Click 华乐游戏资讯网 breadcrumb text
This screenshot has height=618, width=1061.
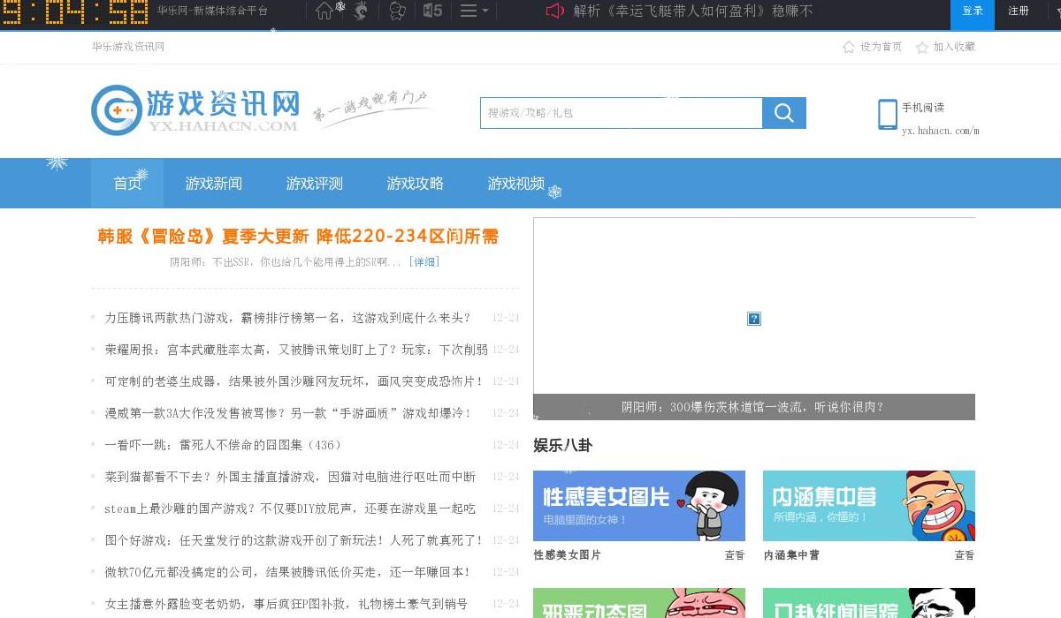point(128,47)
